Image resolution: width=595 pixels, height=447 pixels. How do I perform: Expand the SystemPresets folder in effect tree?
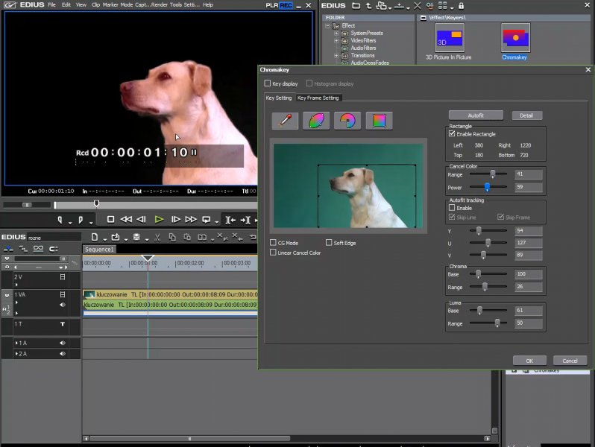click(x=336, y=34)
